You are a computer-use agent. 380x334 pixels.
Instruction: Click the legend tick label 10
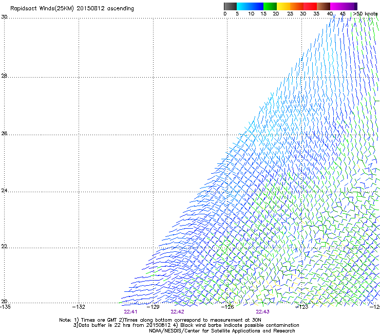click(251, 14)
